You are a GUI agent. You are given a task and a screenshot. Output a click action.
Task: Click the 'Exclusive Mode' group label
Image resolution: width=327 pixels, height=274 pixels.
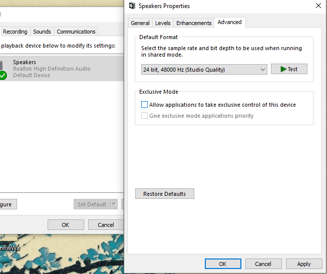coord(159,92)
